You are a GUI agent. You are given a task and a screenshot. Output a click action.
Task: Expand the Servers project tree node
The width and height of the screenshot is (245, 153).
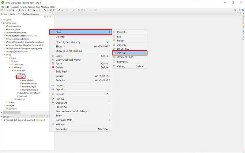click(2, 20)
